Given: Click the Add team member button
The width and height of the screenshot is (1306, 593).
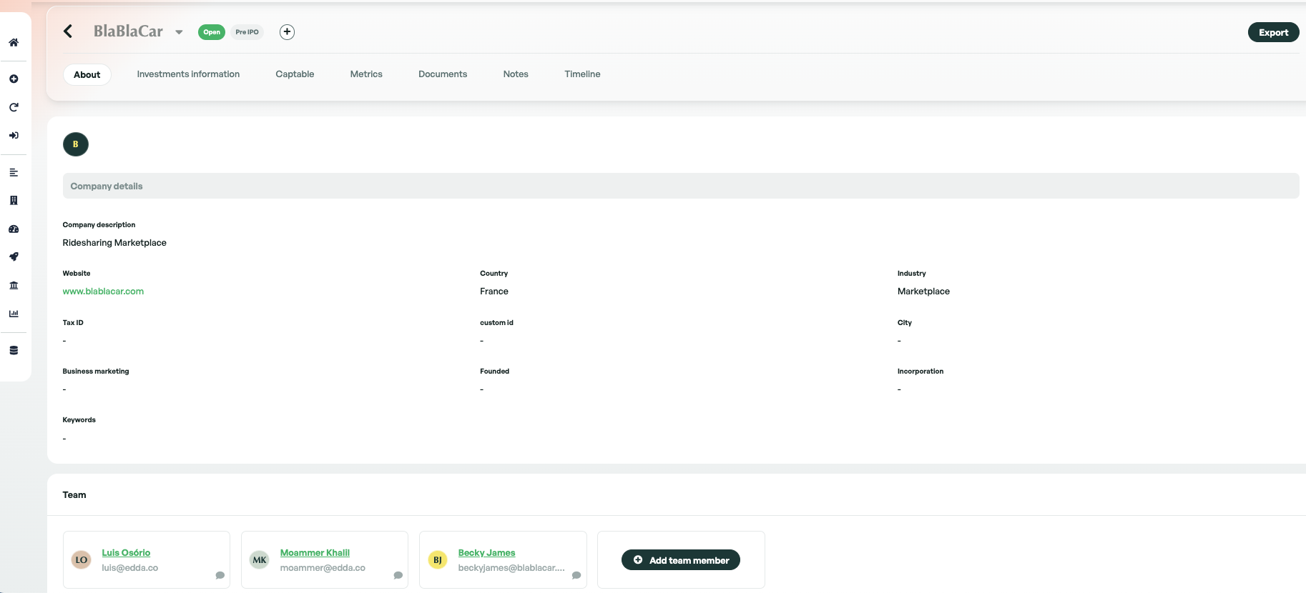Looking at the screenshot, I should (x=681, y=560).
